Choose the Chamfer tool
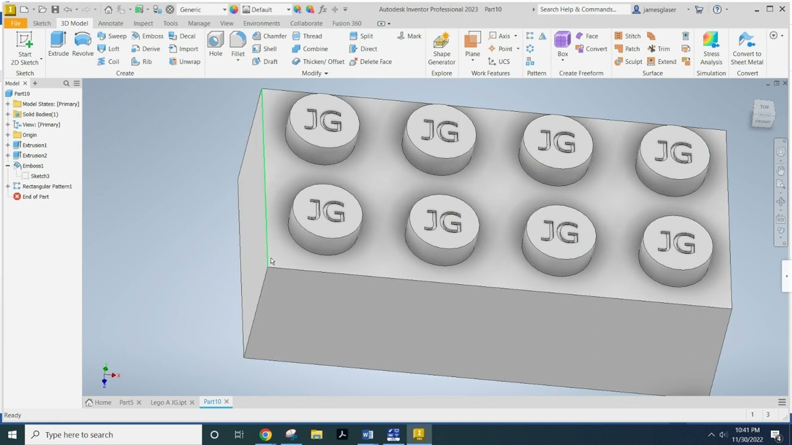This screenshot has width=792, height=445. 270,36
